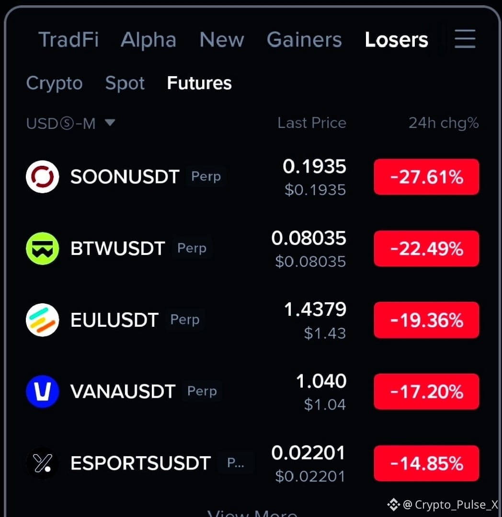Expand the USDⓈ-M dropdown arrow
The image size is (502, 517).
click(x=110, y=123)
